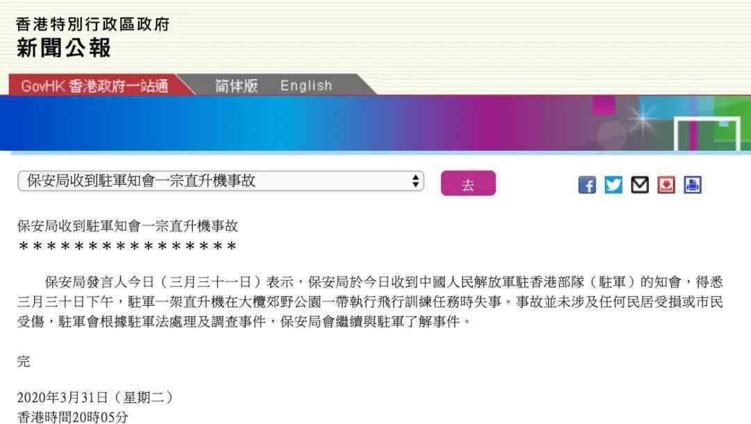Click the dropdown's up-down arrow indicator

(x=415, y=181)
